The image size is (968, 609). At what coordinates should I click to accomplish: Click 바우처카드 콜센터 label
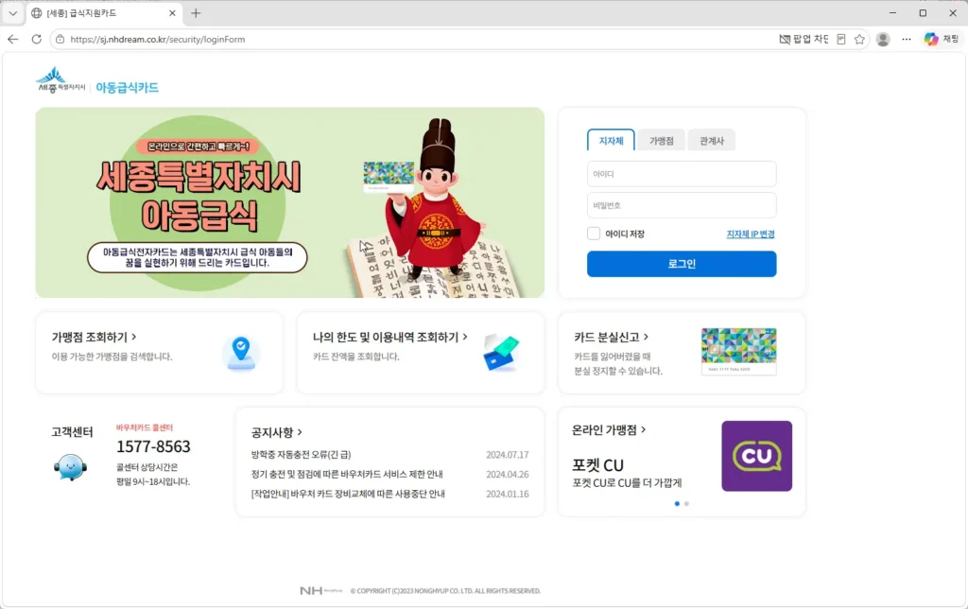(145, 427)
